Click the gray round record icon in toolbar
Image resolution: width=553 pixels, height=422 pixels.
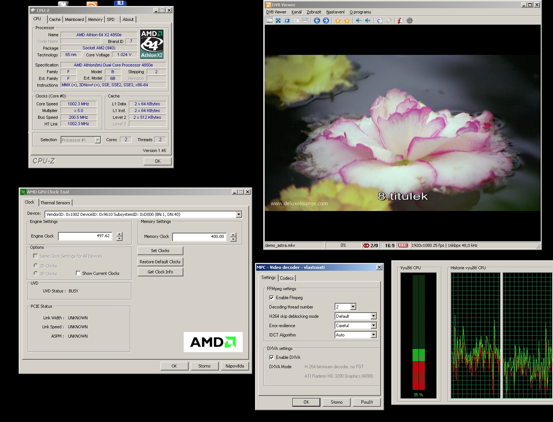[x=410, y=21]
